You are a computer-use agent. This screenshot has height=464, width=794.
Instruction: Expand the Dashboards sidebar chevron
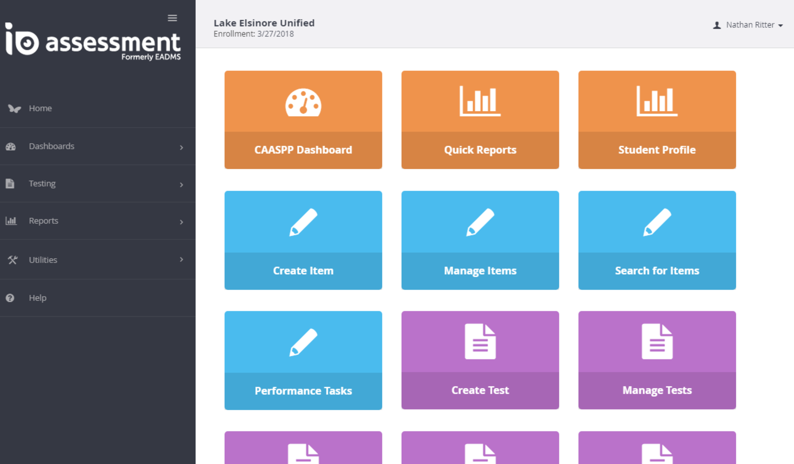pyautogui.click(x=181, y=147)
